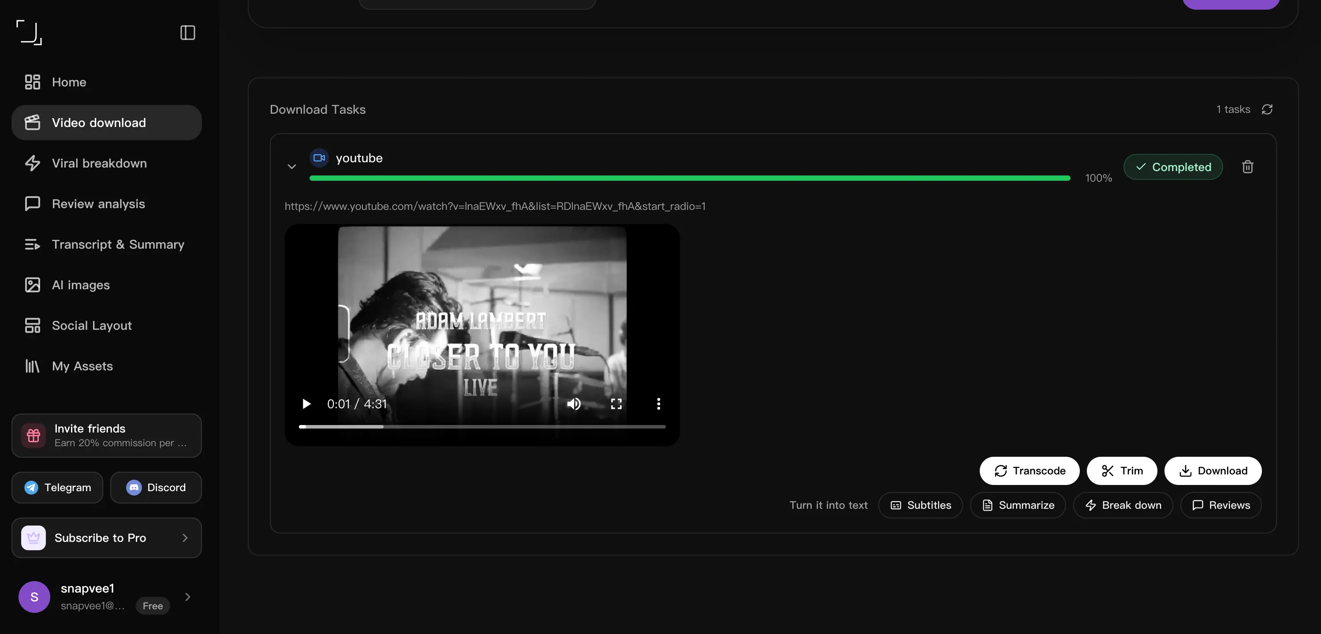Play the Closer To You video

[306, 404]
